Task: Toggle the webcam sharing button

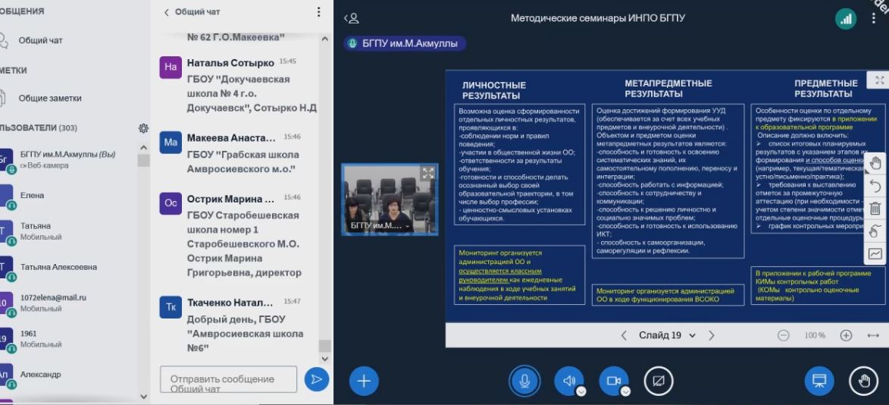Action: coord(612,381)
